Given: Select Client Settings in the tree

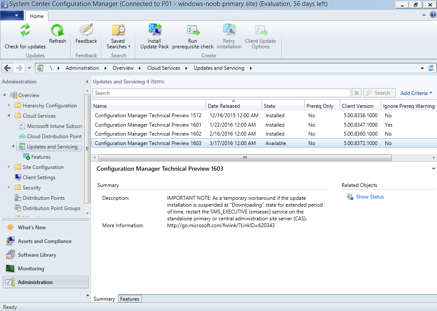Looking at the screenshot, I should [35, 178].
